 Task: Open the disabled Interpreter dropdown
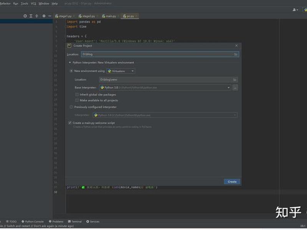(165, 115)
